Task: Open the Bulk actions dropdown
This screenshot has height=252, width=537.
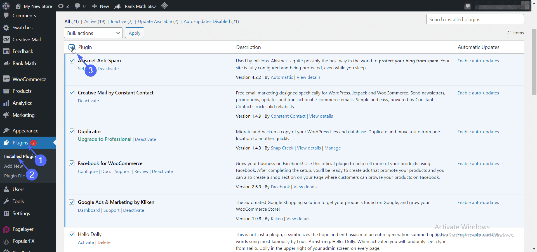Action: [93, 33]
